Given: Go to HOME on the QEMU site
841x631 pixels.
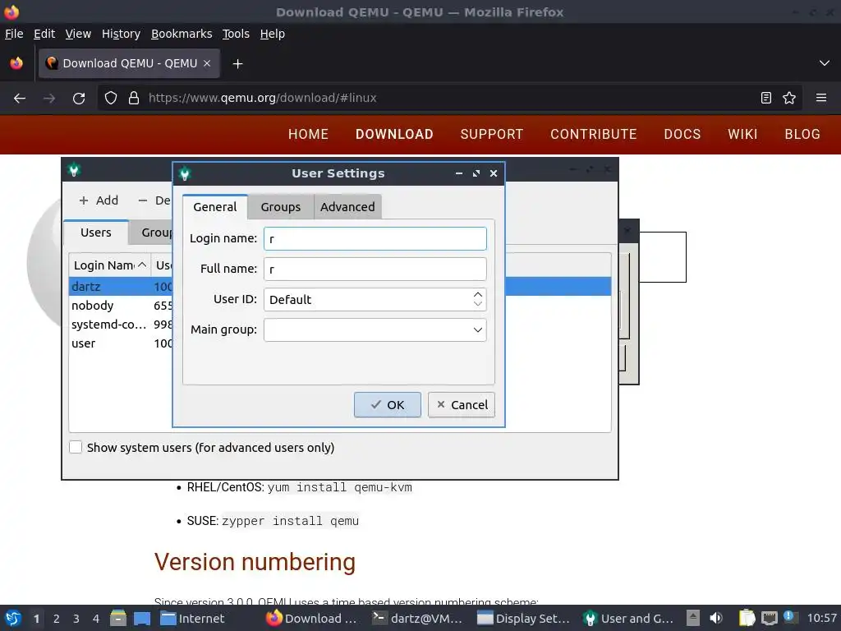Looking at the screenshot, I should point(309,134).
